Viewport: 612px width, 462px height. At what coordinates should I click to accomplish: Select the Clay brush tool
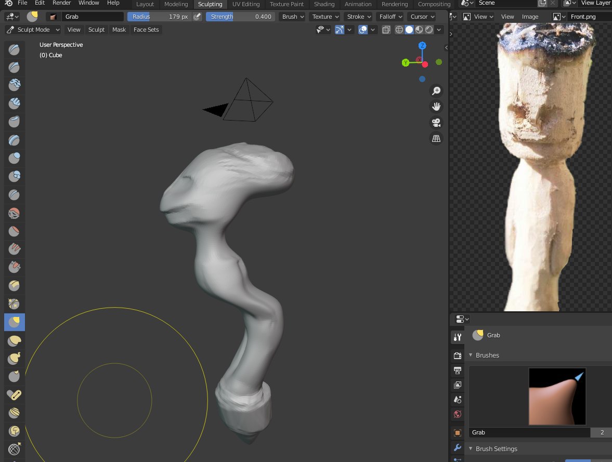pos(15,85)
